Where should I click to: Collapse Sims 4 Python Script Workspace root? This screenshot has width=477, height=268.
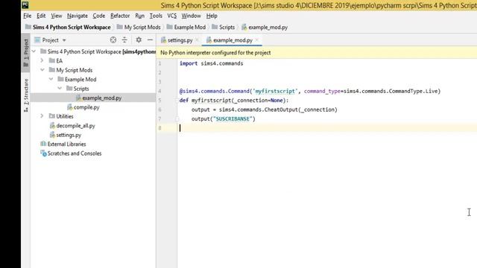tap(34, 51)
